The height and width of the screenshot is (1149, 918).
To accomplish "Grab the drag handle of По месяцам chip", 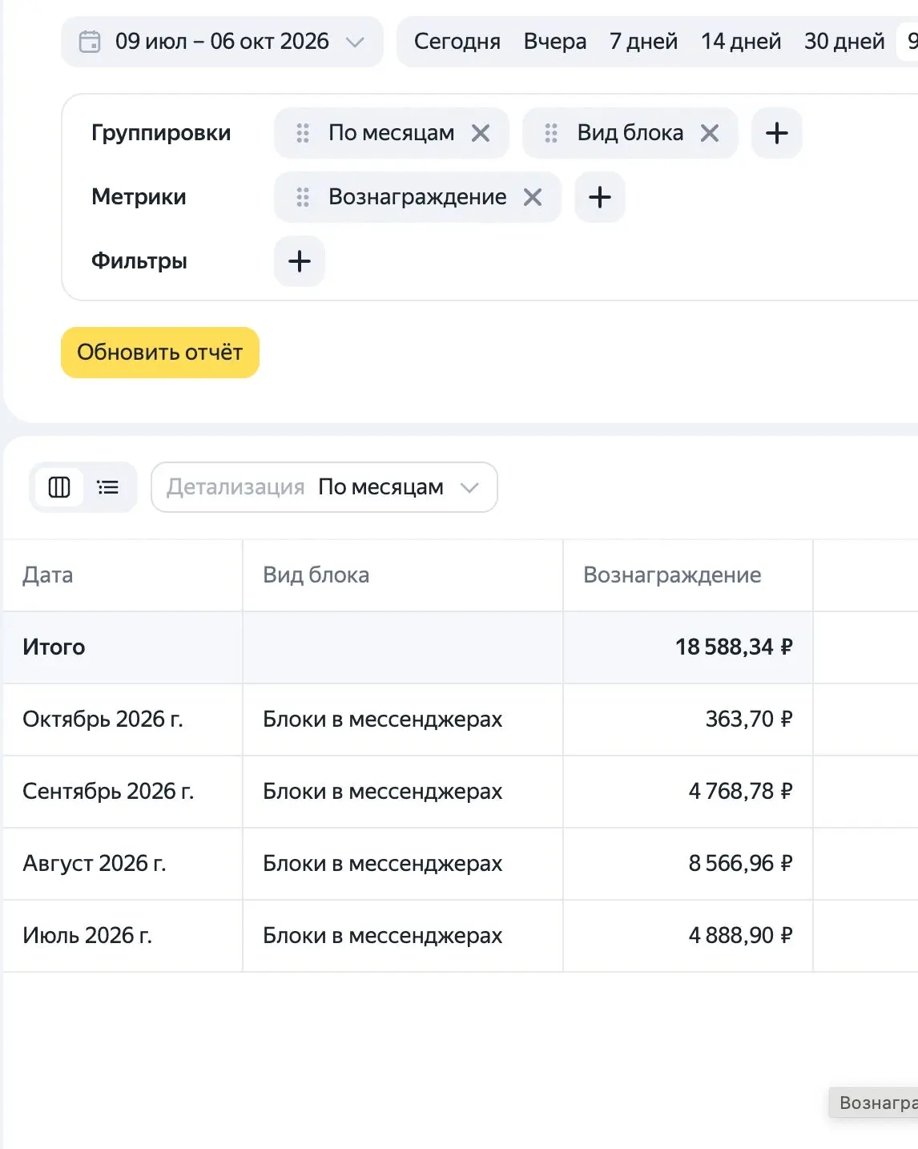I will (303, 133).
